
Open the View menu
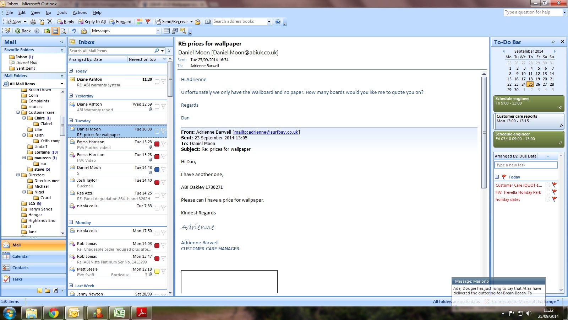[x=35, y=12]
